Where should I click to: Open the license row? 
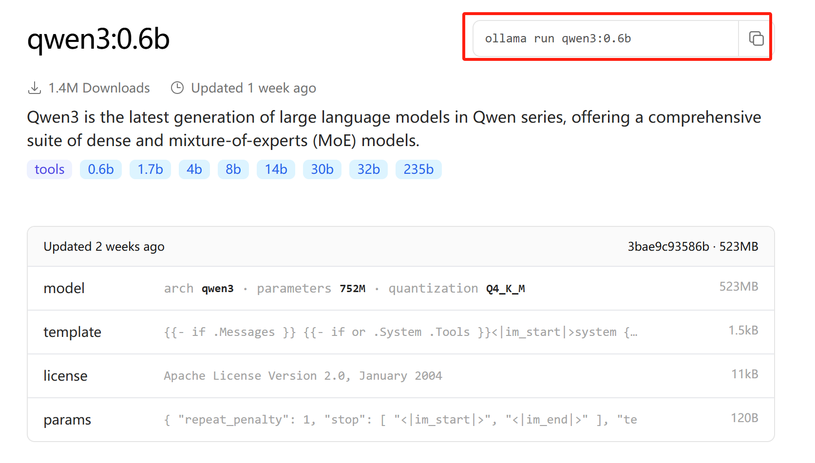pos(401,376)
